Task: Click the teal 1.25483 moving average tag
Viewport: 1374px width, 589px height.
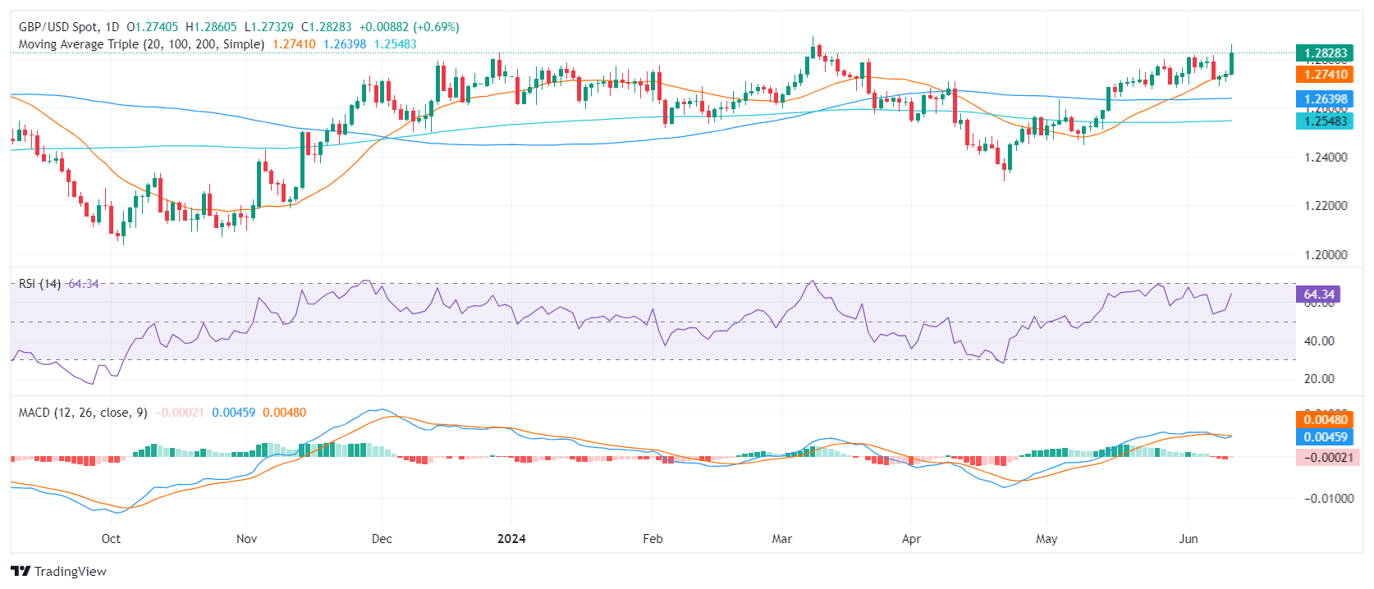Action: click(x=1325, y=121)
